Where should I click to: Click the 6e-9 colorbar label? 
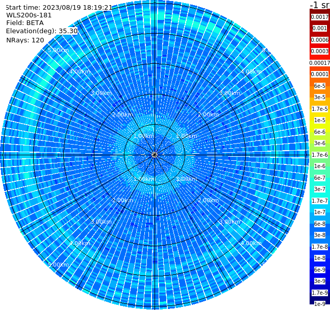(x=320, y=270)
